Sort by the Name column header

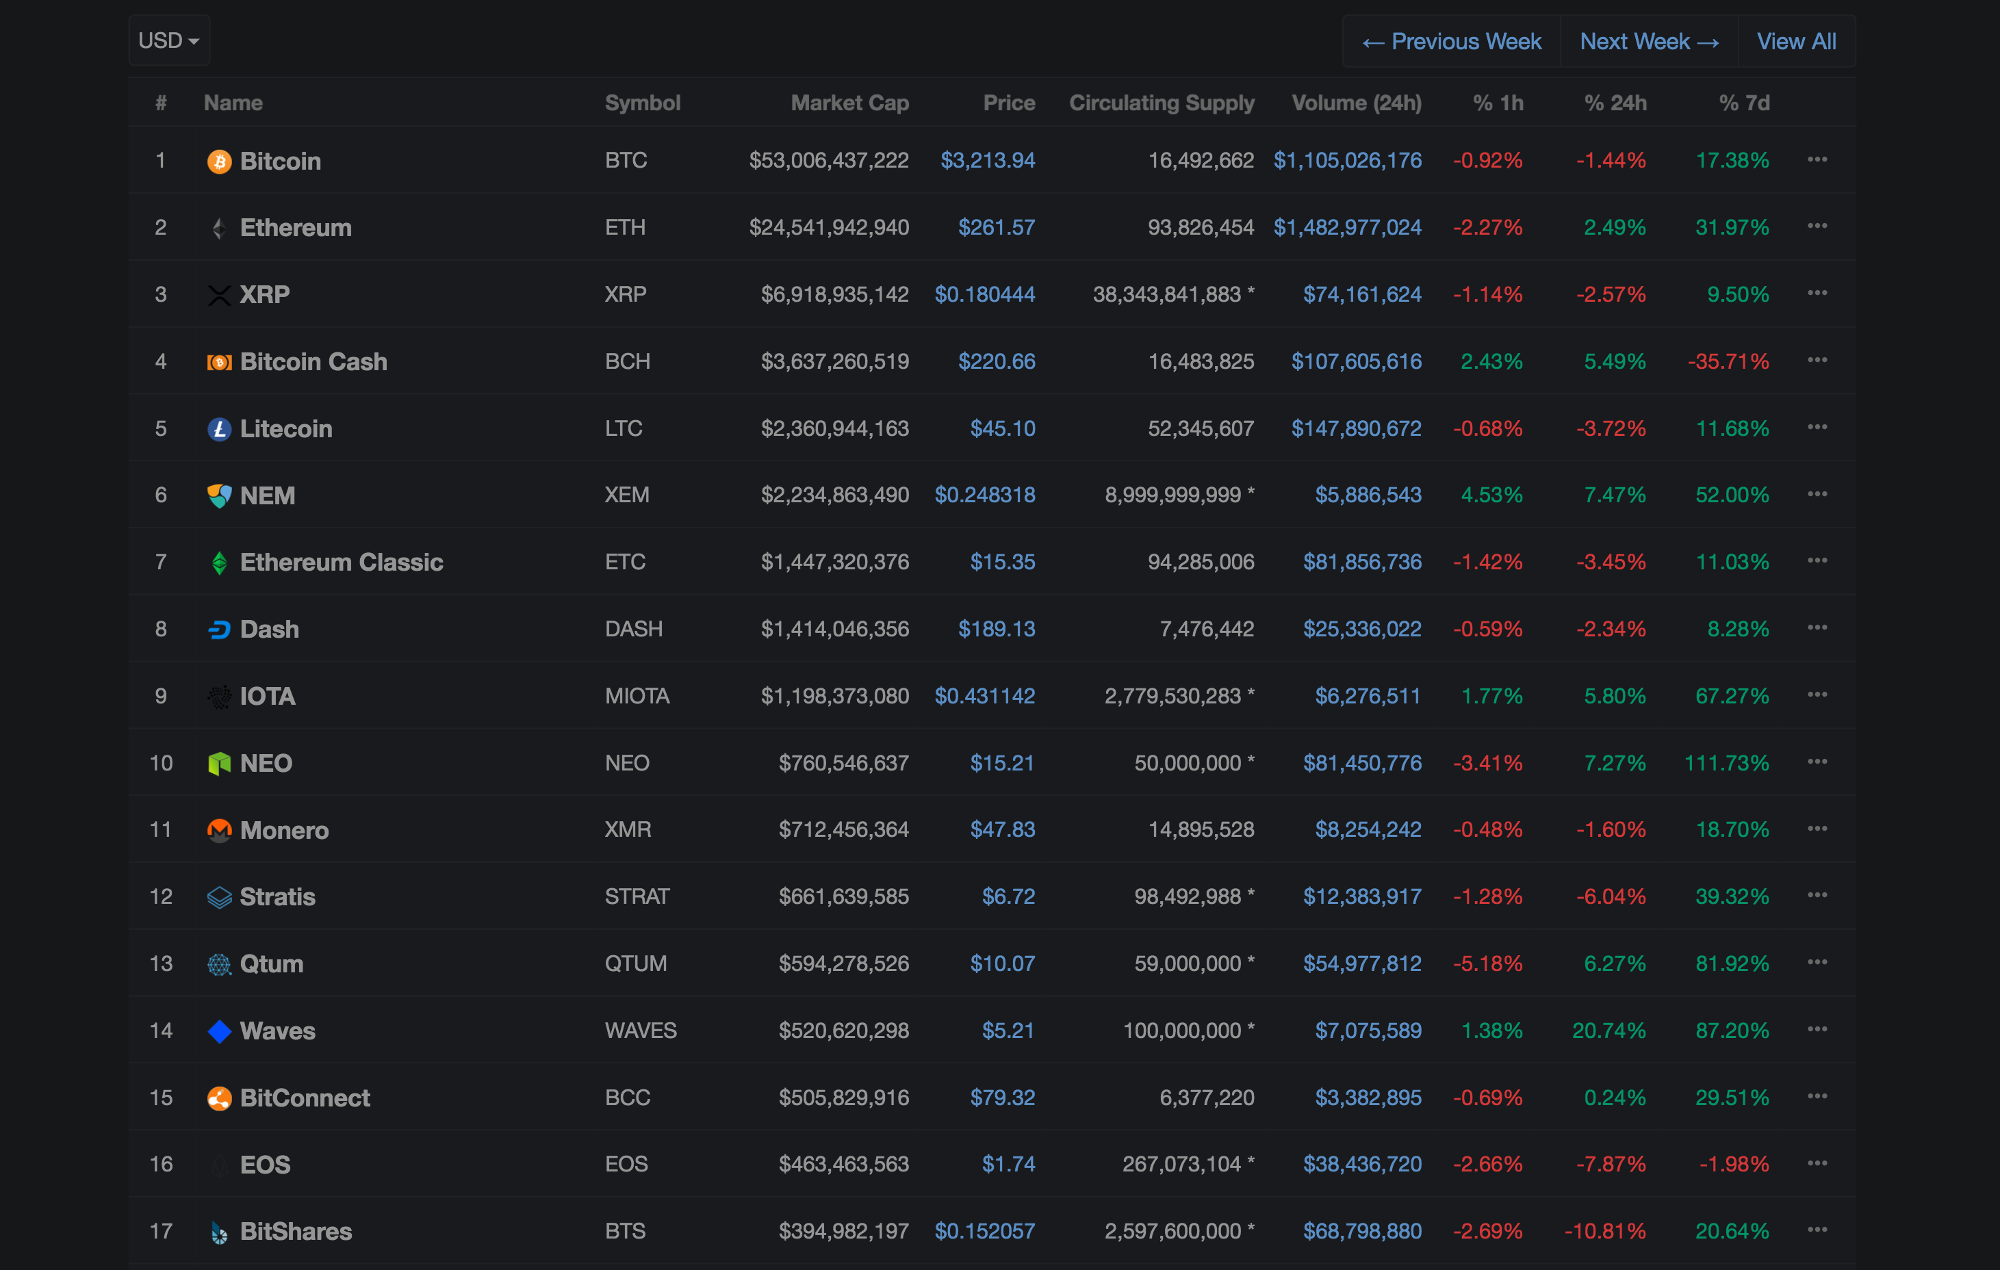coord(233,103)
